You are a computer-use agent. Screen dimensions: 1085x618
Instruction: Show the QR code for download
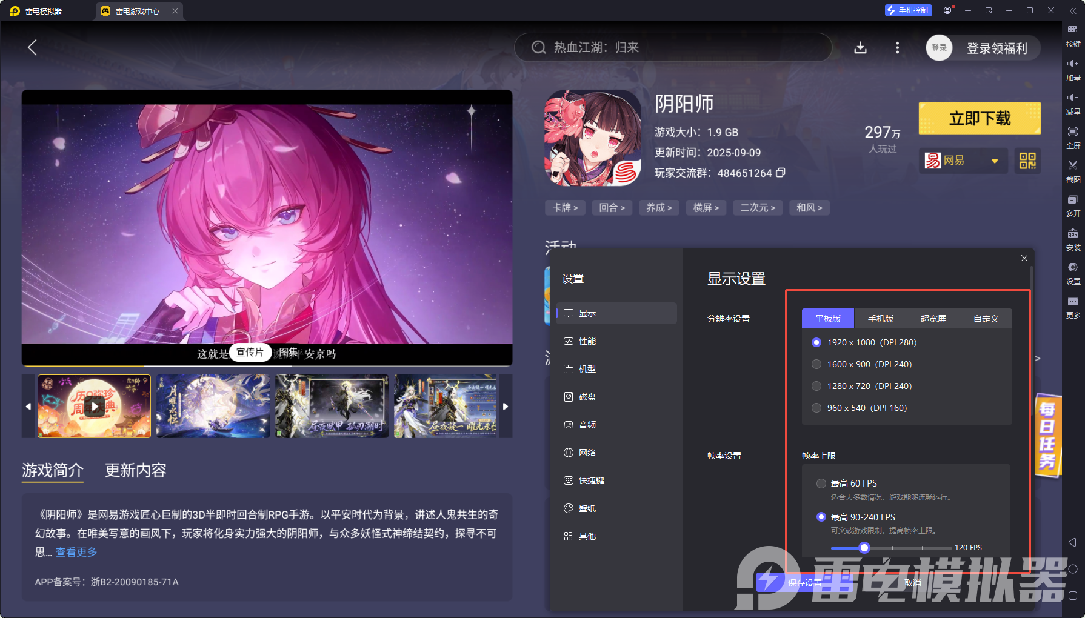click(x=1027, y=161)
